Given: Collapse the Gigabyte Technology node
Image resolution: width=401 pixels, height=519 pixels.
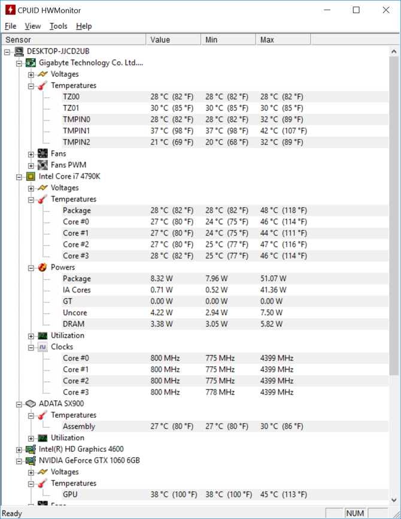Looking at the screenshot, I should [x=19, y=63].
